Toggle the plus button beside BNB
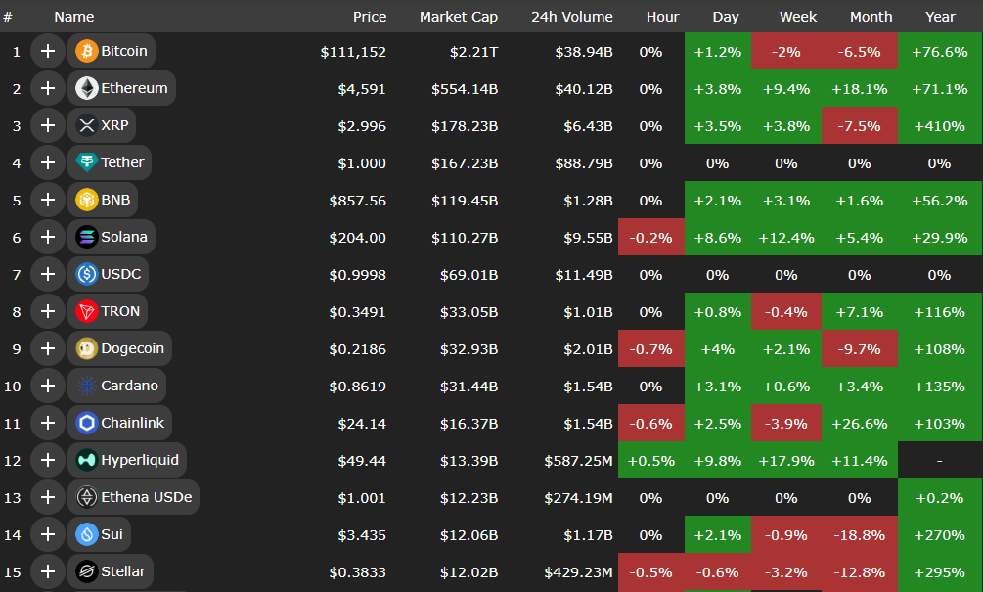The width and height of the screenshot is (983, 592). (47, 200)
